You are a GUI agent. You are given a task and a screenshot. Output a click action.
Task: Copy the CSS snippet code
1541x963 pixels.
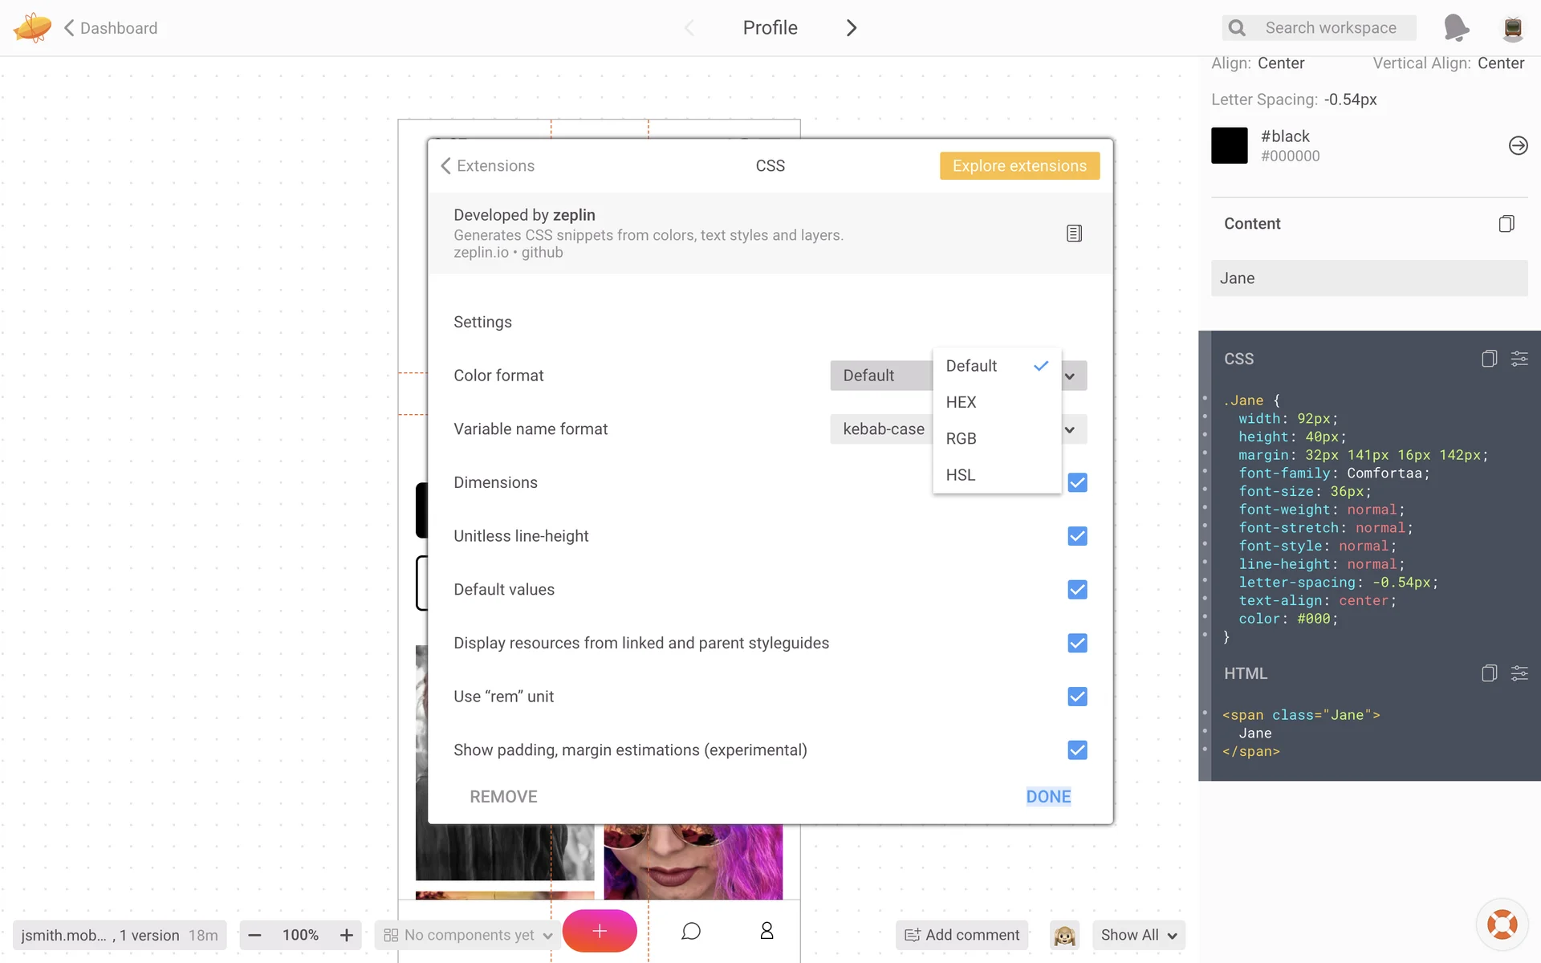[1489, 359]
